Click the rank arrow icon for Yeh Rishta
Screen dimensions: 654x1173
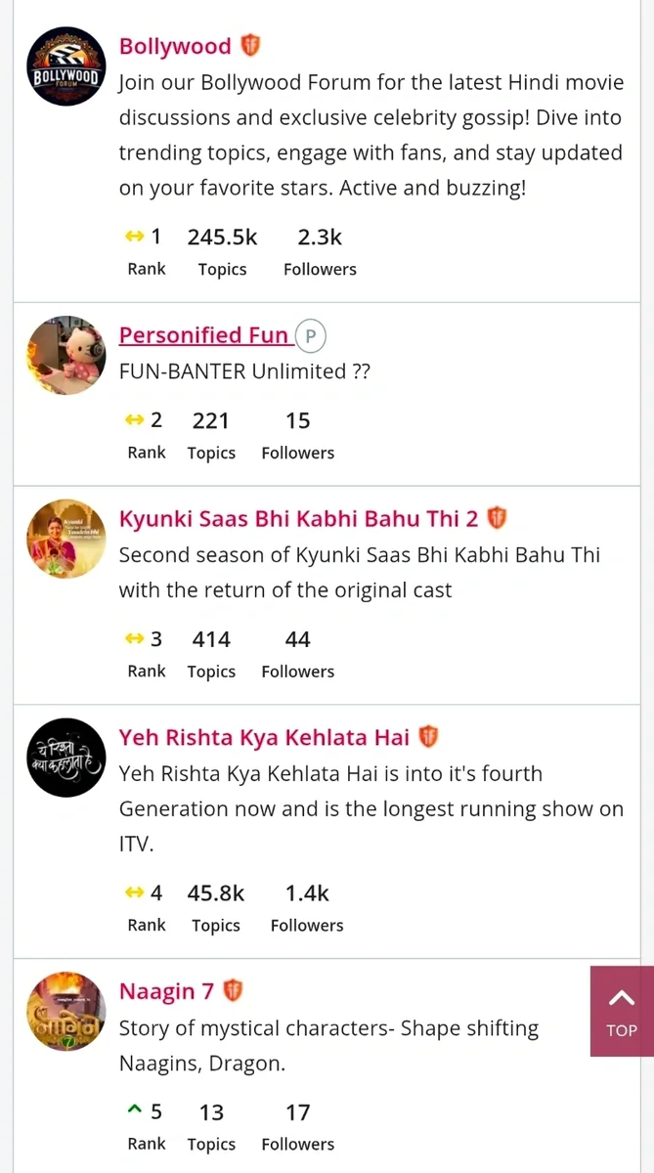pyautogui.click(x=135, y=892)
